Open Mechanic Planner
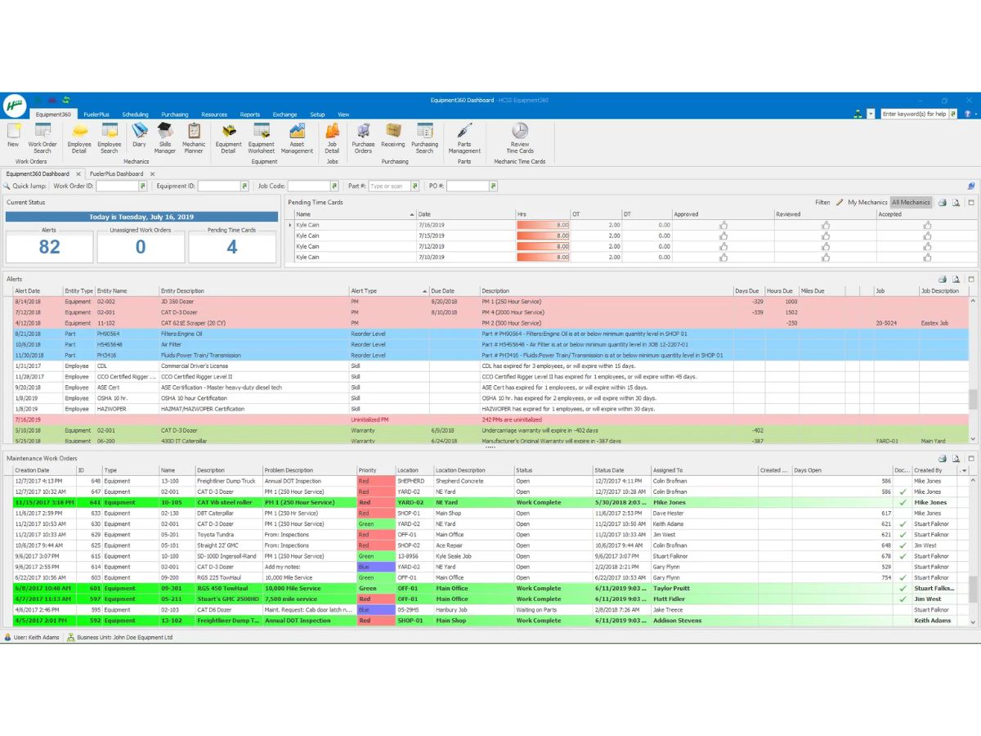The image size is (981, 736). (194, 137)
